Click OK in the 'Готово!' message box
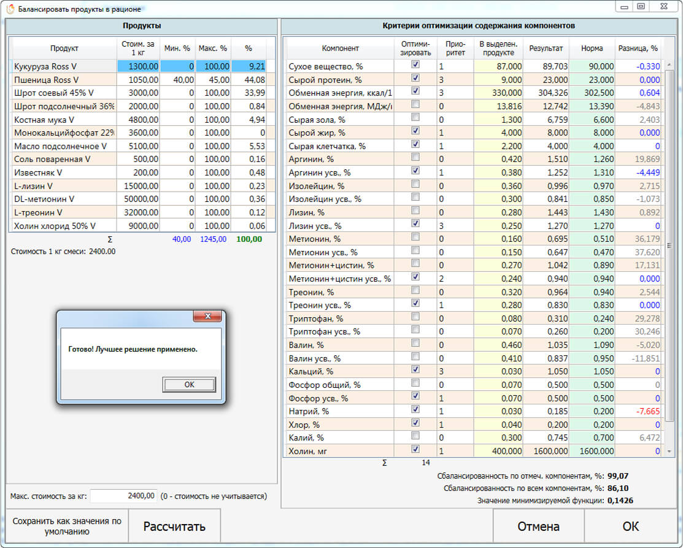683x548 pixels. pos(189,385)
